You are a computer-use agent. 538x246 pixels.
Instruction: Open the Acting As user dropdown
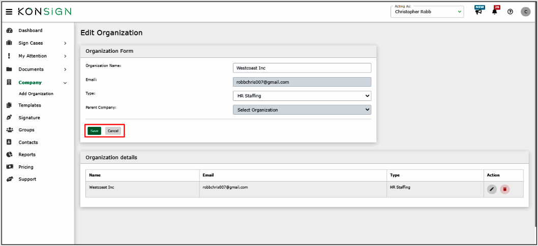(x=427, y=12)
